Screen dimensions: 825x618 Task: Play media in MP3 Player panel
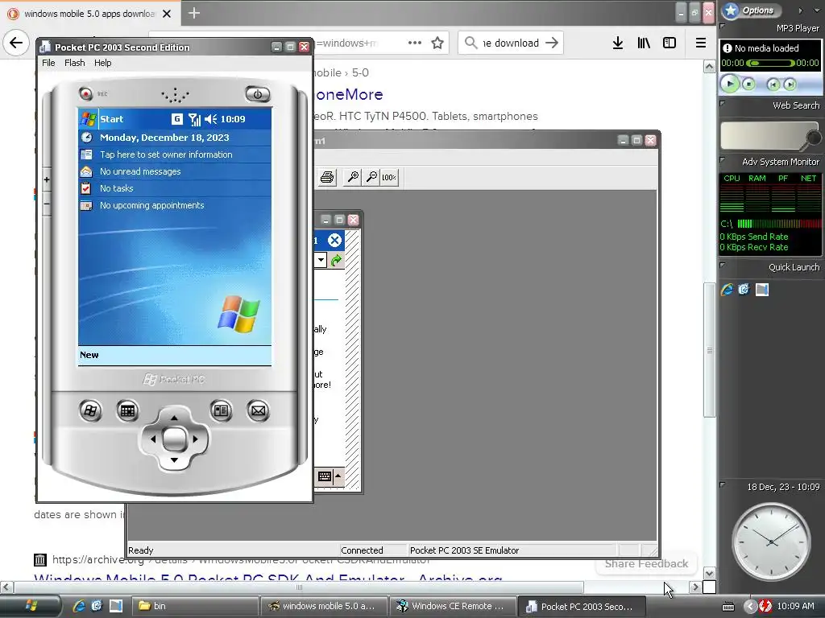tap(729, 84)
